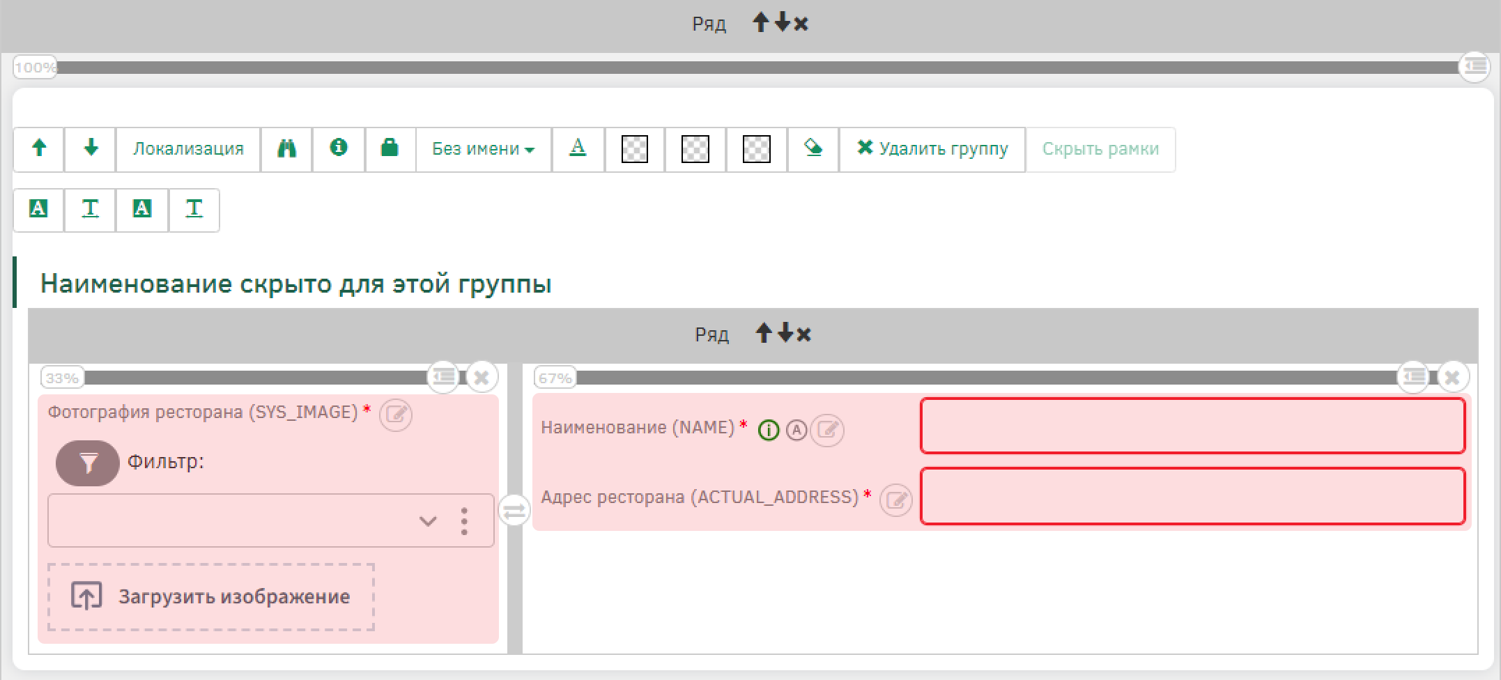The image size is (1501, 680).
Task: Open the 67% column indent menu icon
Action: coord(1414,377)
